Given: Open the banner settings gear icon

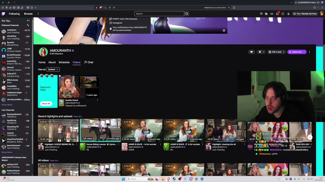Looking at the screenshot, I should click(x=224, y=30).
